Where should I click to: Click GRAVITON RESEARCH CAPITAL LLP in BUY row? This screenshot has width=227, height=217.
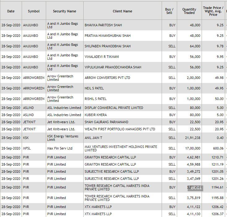pos(110,157)
